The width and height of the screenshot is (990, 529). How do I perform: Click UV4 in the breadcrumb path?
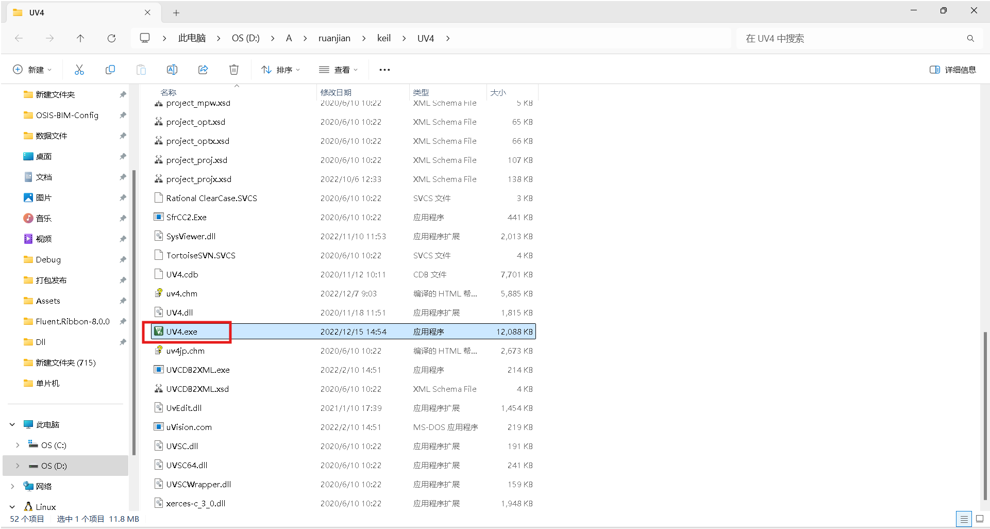[426, 38]
